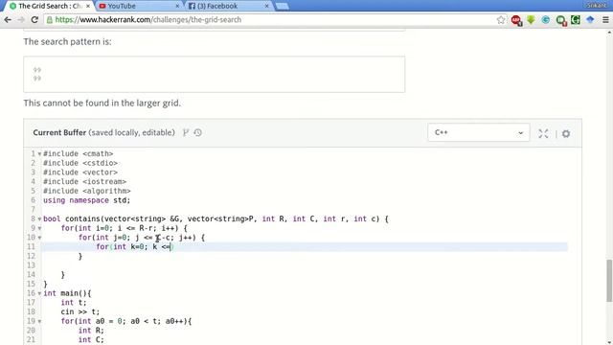
Task: Click the 'int C;' line
Action: (91, 340)
